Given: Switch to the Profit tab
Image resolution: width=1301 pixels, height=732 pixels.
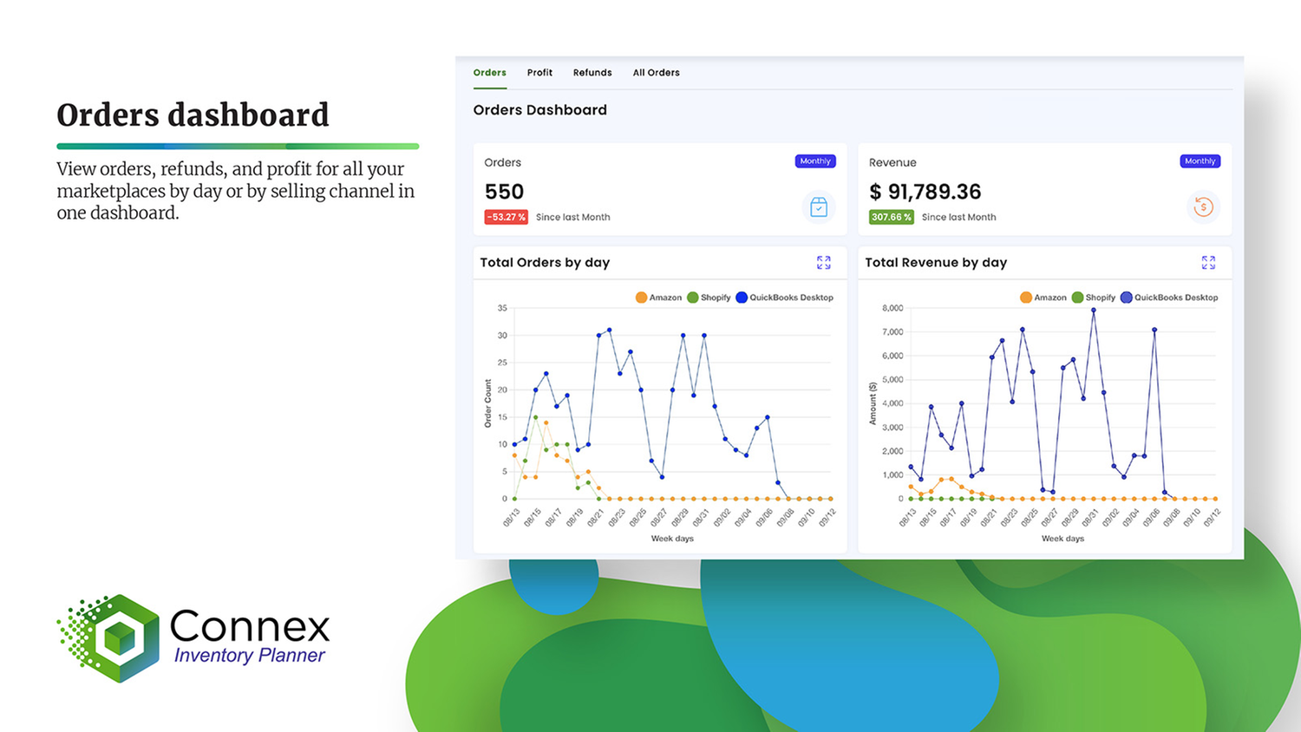Looking at the screenshot, I should (539, 73).
